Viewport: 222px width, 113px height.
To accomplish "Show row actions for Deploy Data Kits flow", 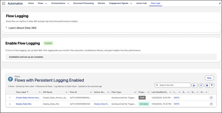I will tap(211, 104).
